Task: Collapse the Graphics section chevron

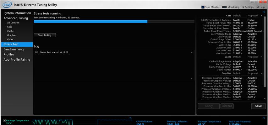Action: pos(262,73)
